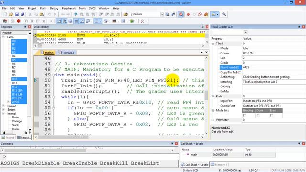Toggle the Disassembly Window toolbar icon
This screenshot has height=172, width=306.
[x=65, y=21]
